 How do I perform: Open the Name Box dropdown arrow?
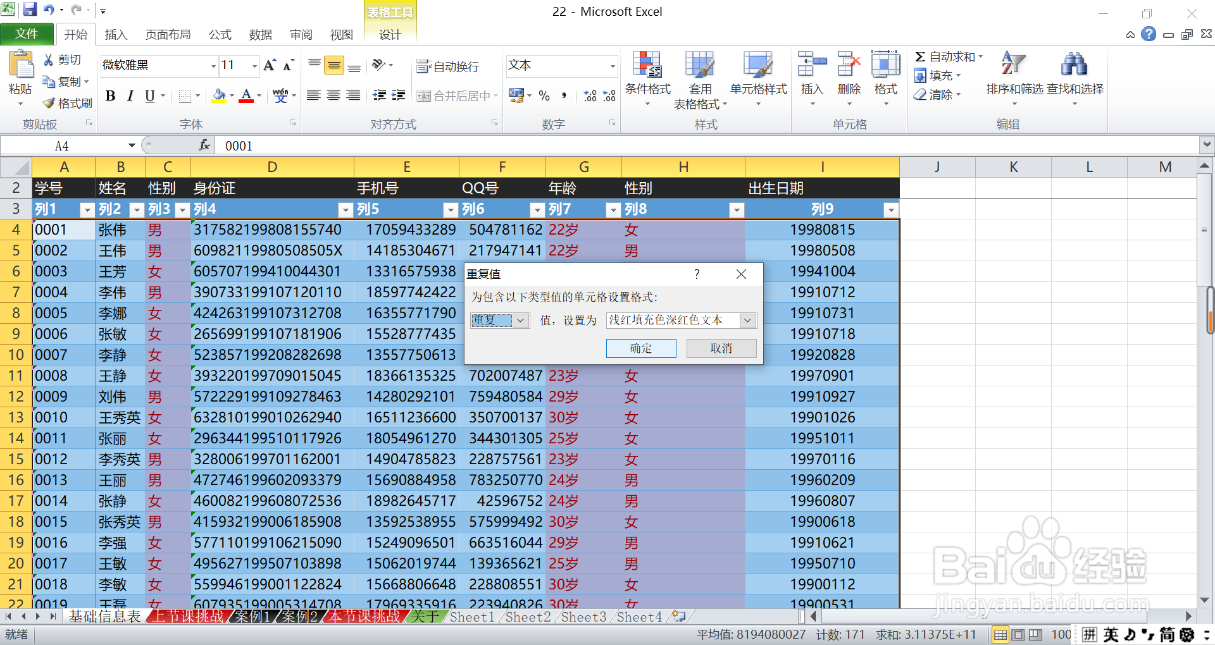tap(132, 146)
